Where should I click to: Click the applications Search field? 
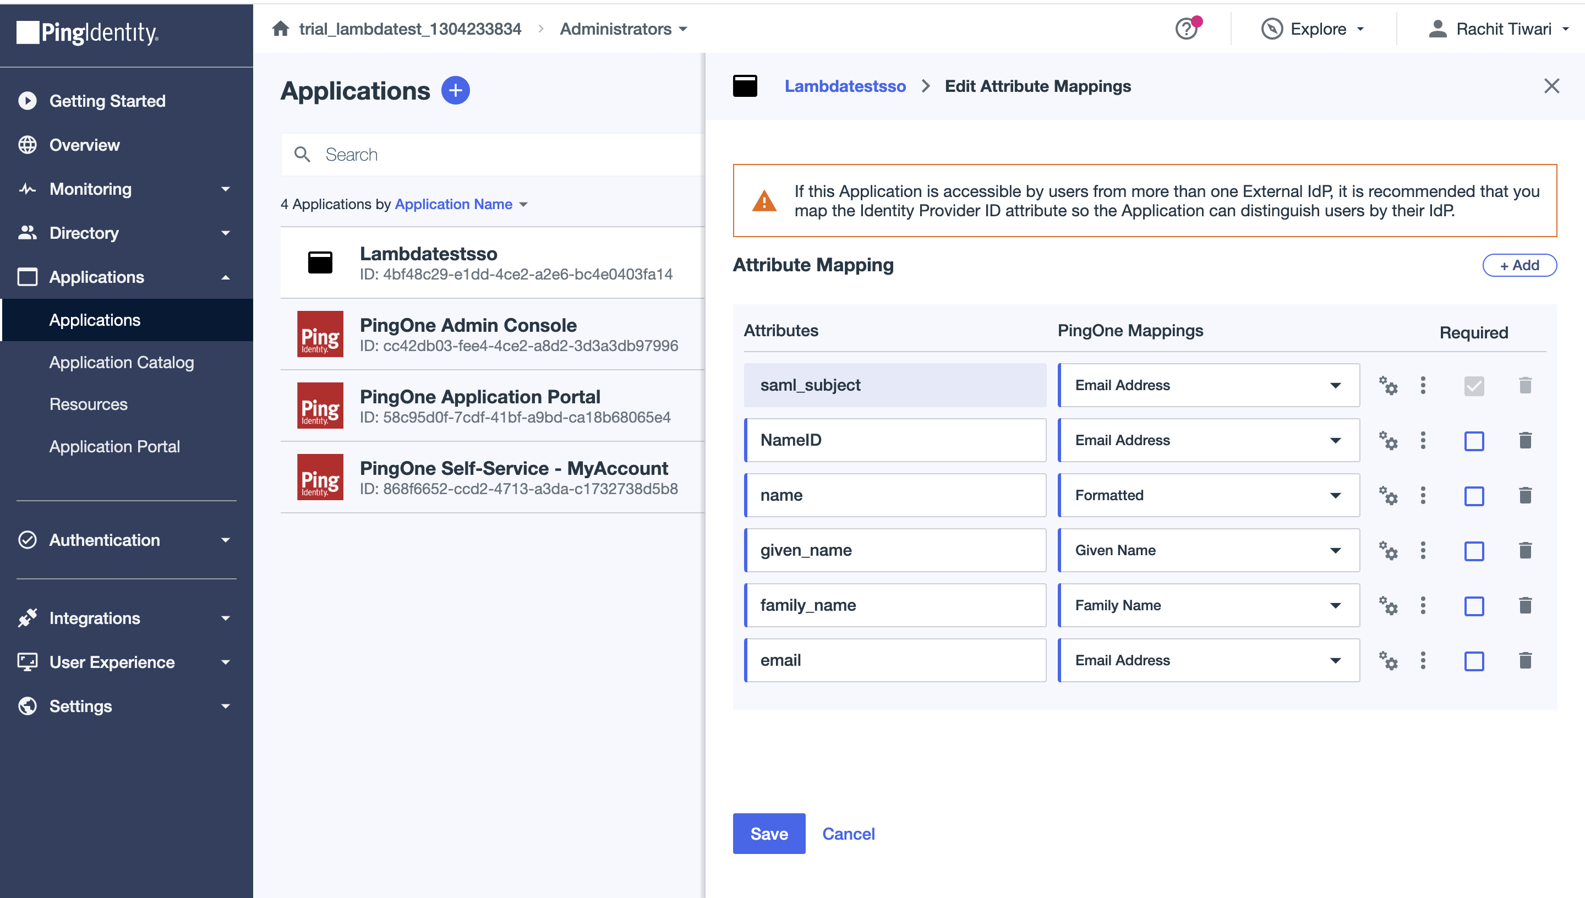coord(493,155)
